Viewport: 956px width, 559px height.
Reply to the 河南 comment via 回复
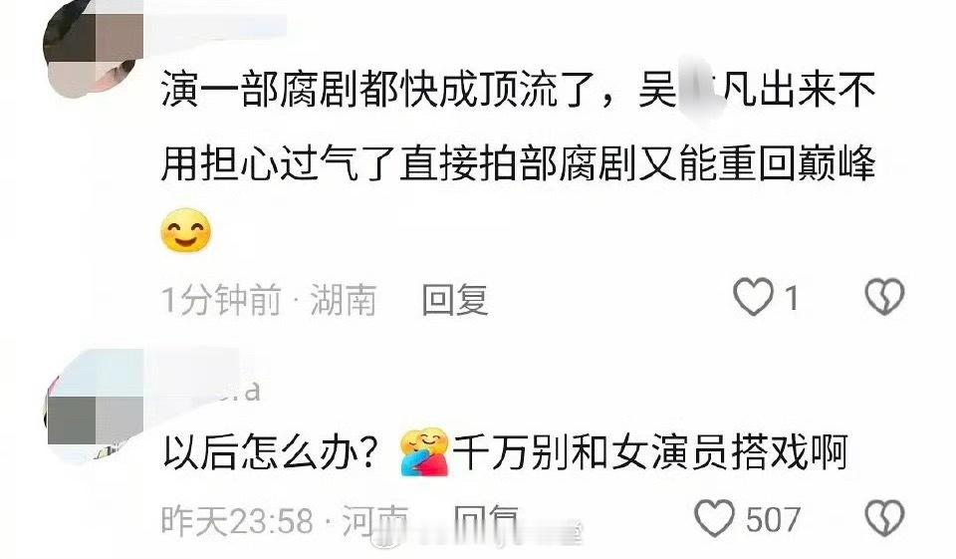pos(487,520)
